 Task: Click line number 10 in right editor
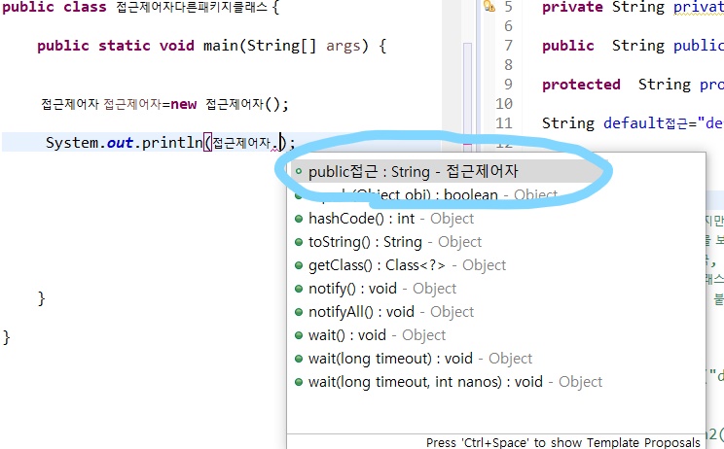[504, 103]
